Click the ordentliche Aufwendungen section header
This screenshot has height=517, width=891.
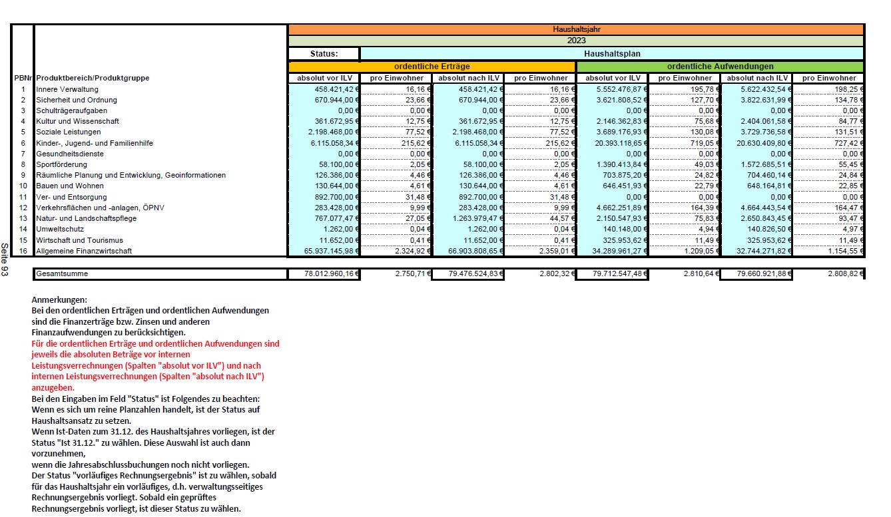tap(720, 67)
